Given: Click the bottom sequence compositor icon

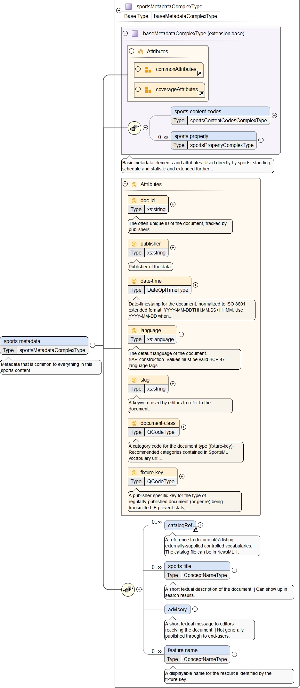Looking at the screenshot, I should point(128,589).
